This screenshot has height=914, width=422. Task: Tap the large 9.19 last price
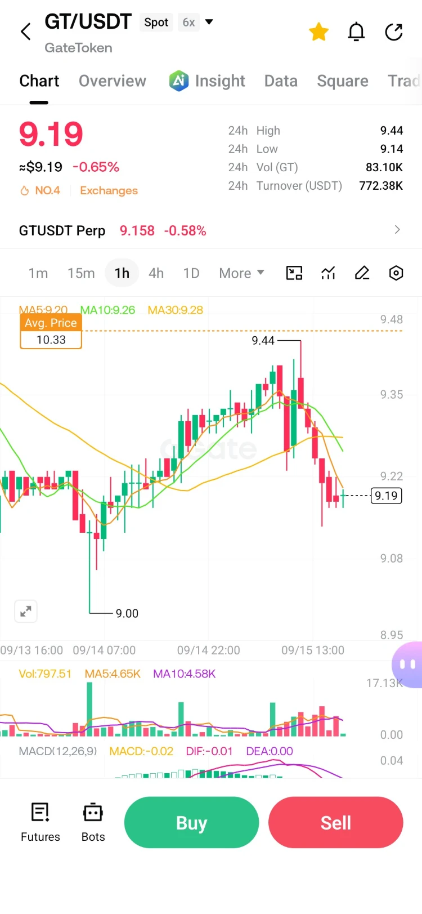click(x=51, y=134)
